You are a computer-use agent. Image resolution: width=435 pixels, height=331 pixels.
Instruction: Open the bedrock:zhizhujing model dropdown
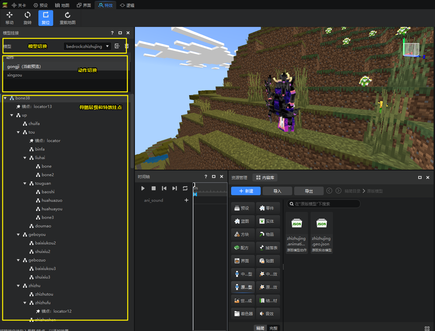coord(87,46)
